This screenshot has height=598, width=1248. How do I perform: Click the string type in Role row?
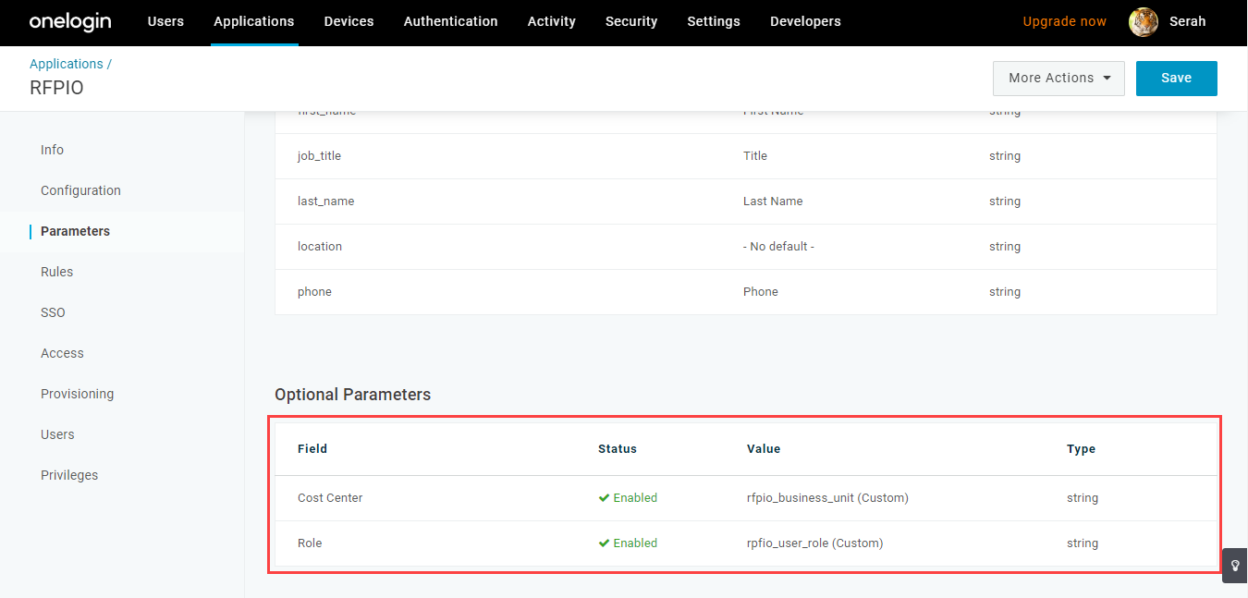tap(1083, 543)
